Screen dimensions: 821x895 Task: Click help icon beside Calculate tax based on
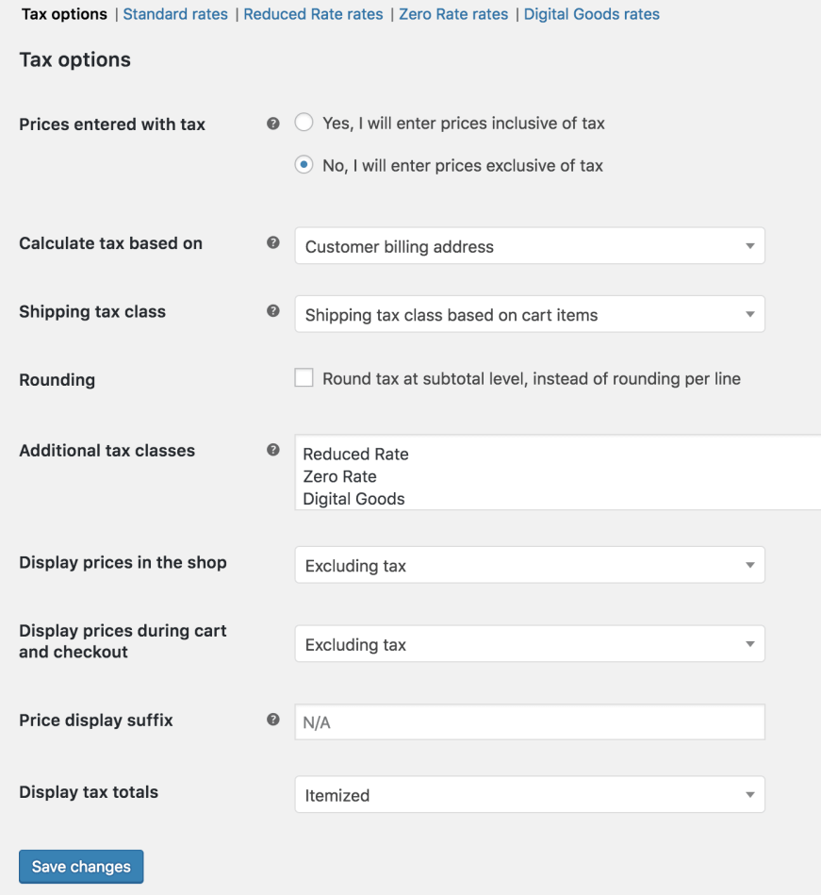click(x=273, y=242)
